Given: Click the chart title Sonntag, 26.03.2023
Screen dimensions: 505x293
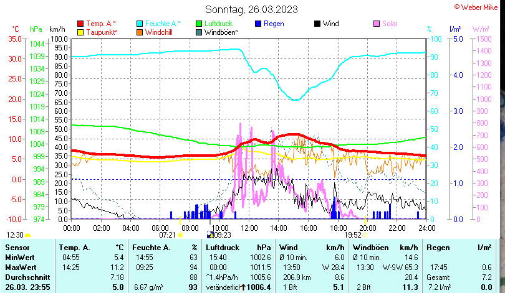Looking at the screenshot, I should tap(251, 9).
